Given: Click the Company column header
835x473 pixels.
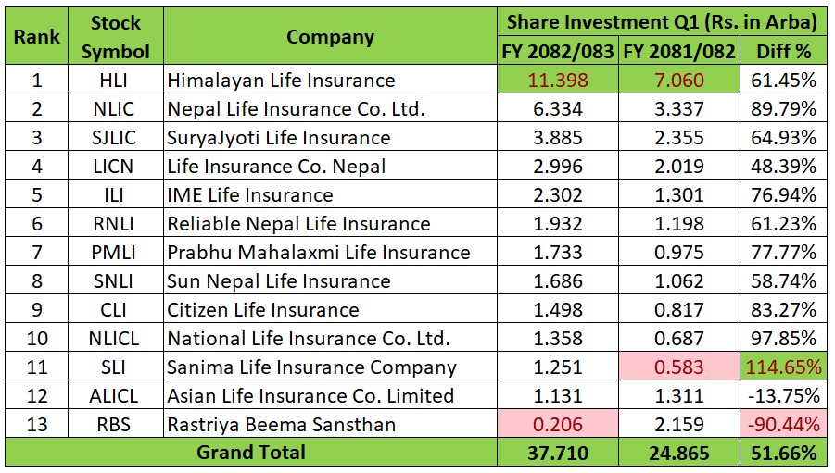Looking at the screenshot, I should [330, 36].
